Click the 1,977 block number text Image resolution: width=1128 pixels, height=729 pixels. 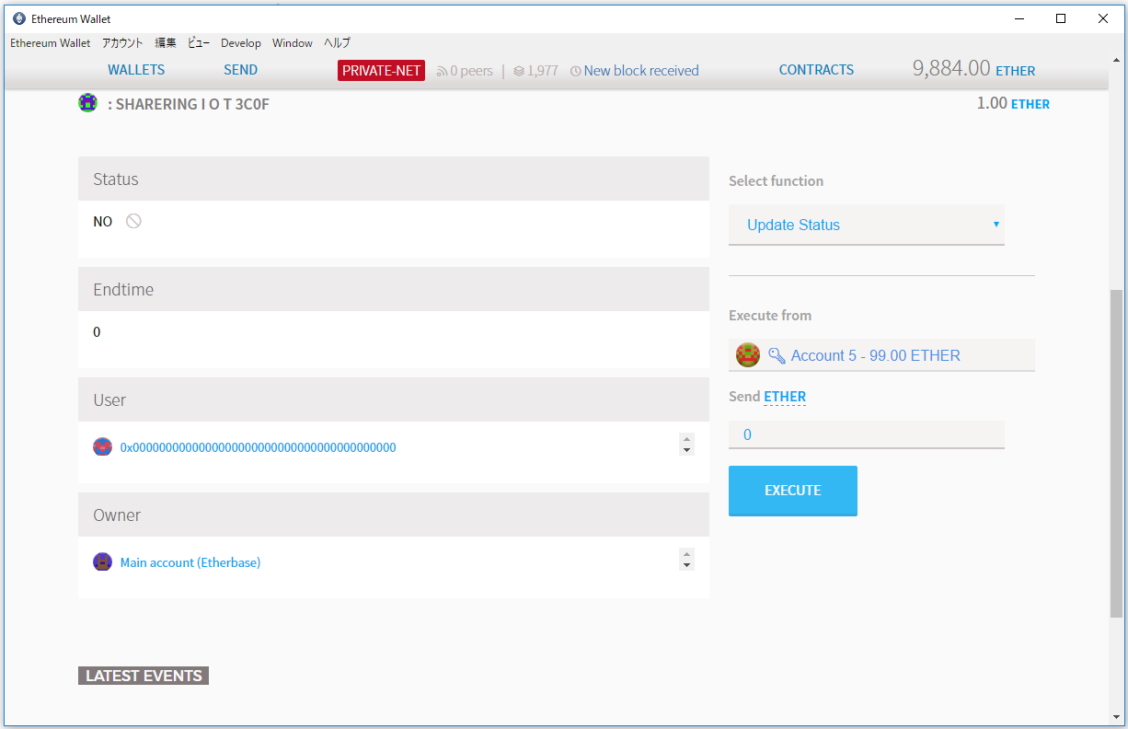click(543, 71)
